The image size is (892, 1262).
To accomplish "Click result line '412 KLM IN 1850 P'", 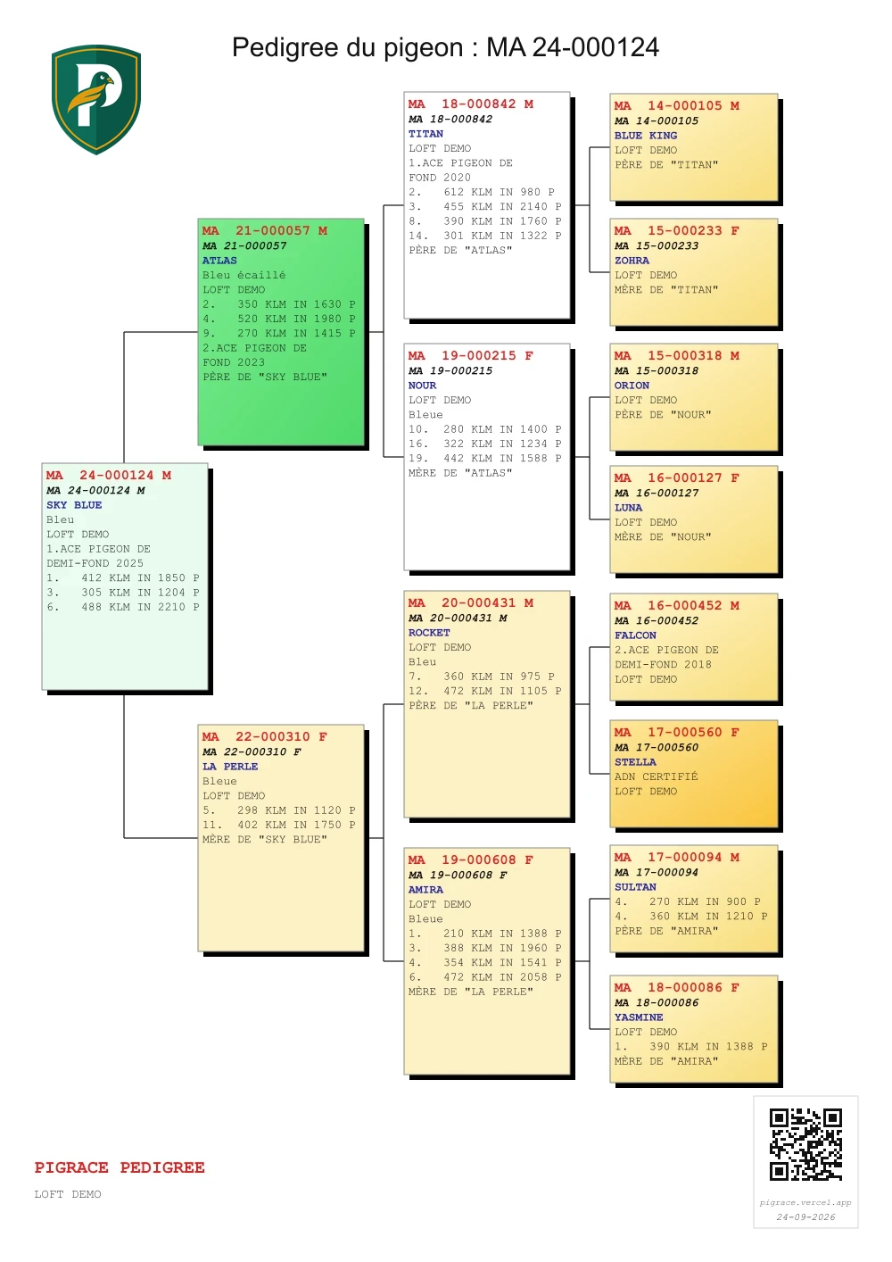I will [x=140, y=577].
